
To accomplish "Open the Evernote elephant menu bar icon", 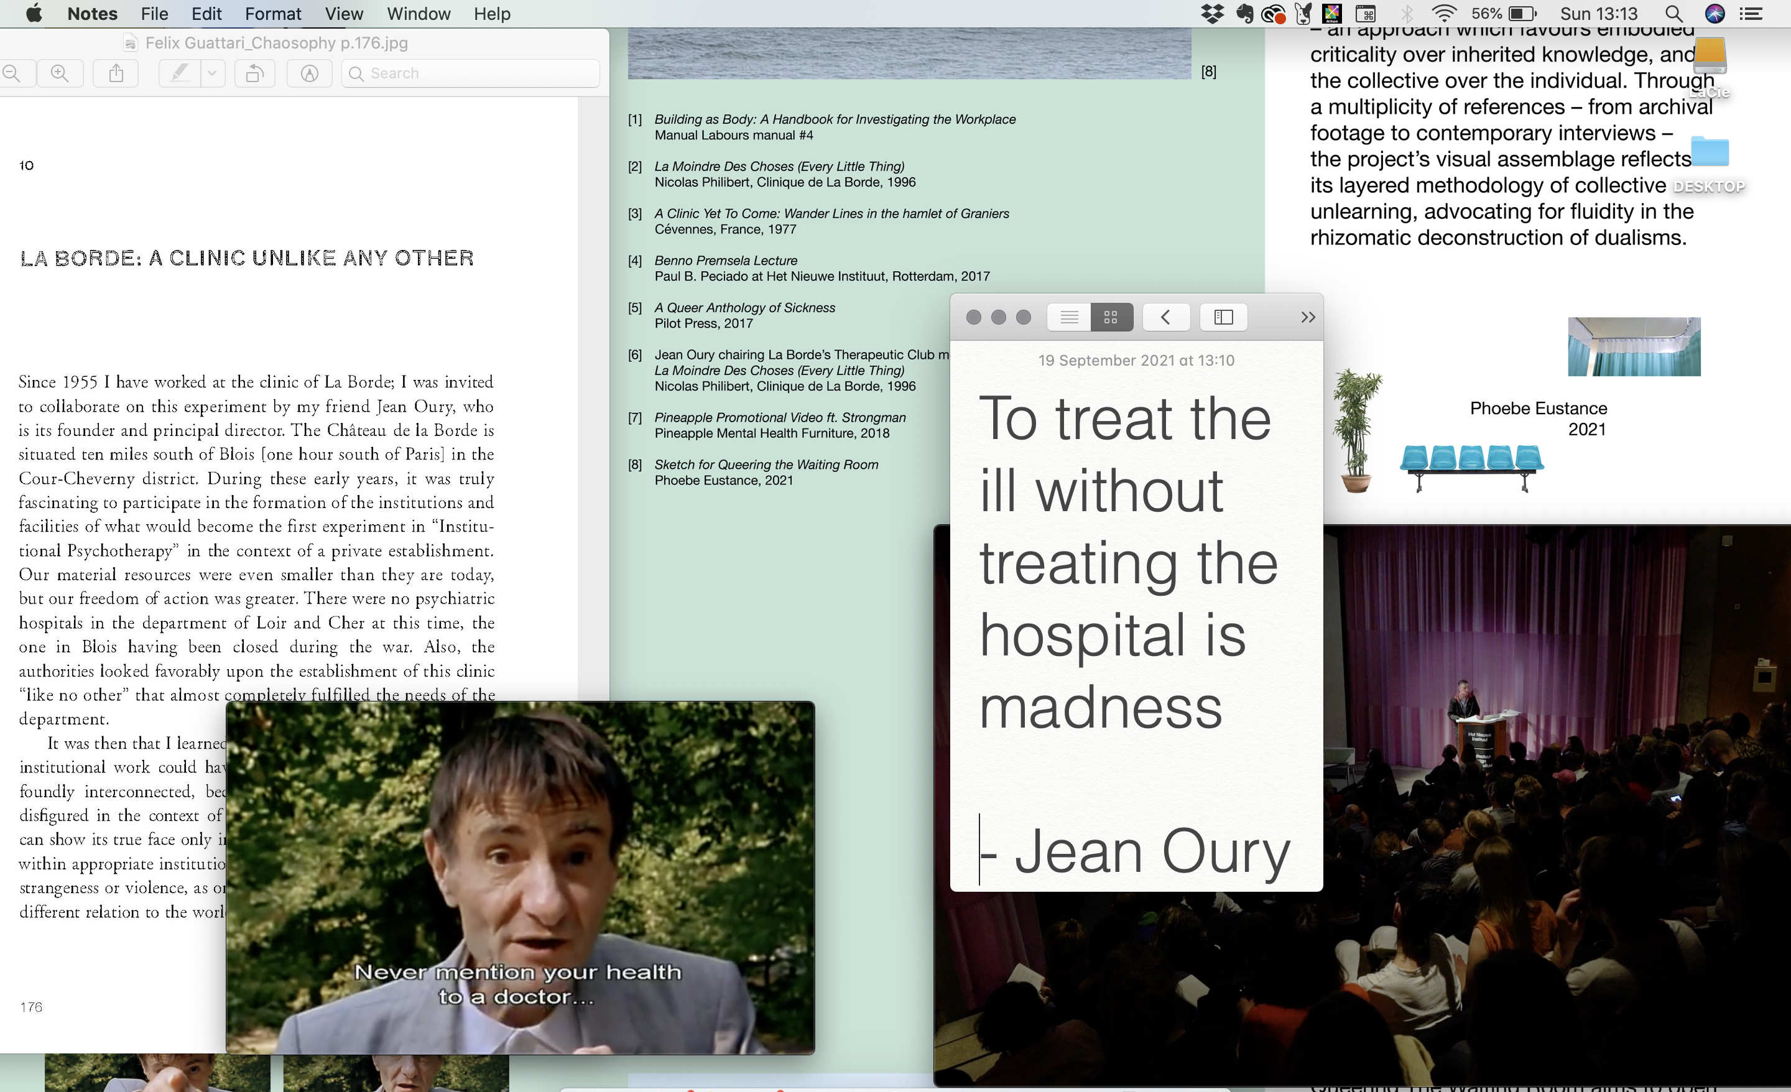I will click(1244, 14).
